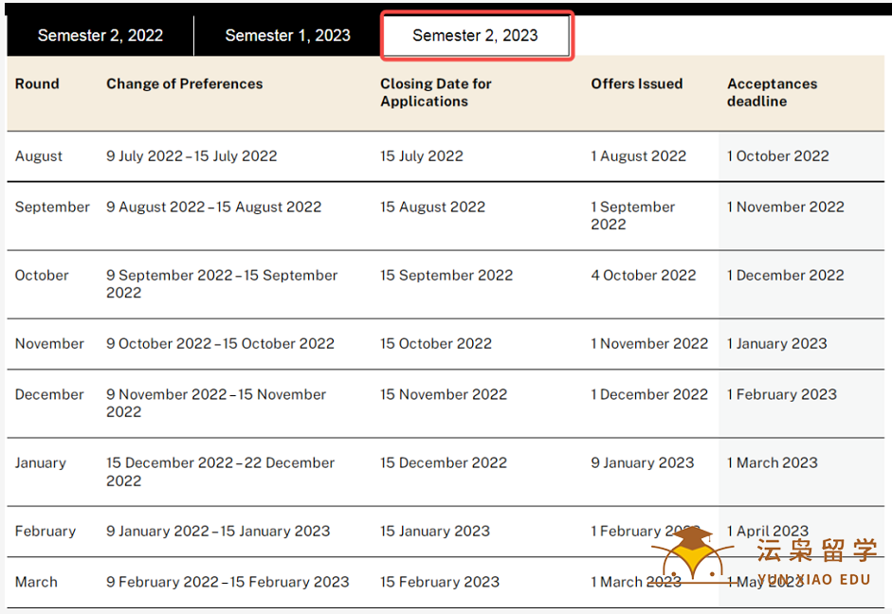
Task: Select the Semester 2, 2023 tab
Action: (x=476, y=35)
